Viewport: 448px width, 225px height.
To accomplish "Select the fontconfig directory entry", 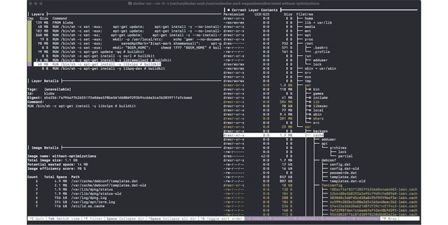I will [x=332, y=185].
